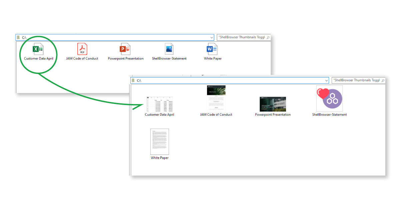The image size is (400, 209).
Task: Click the Word icon for White Paper
Action: tap(212, 49)
